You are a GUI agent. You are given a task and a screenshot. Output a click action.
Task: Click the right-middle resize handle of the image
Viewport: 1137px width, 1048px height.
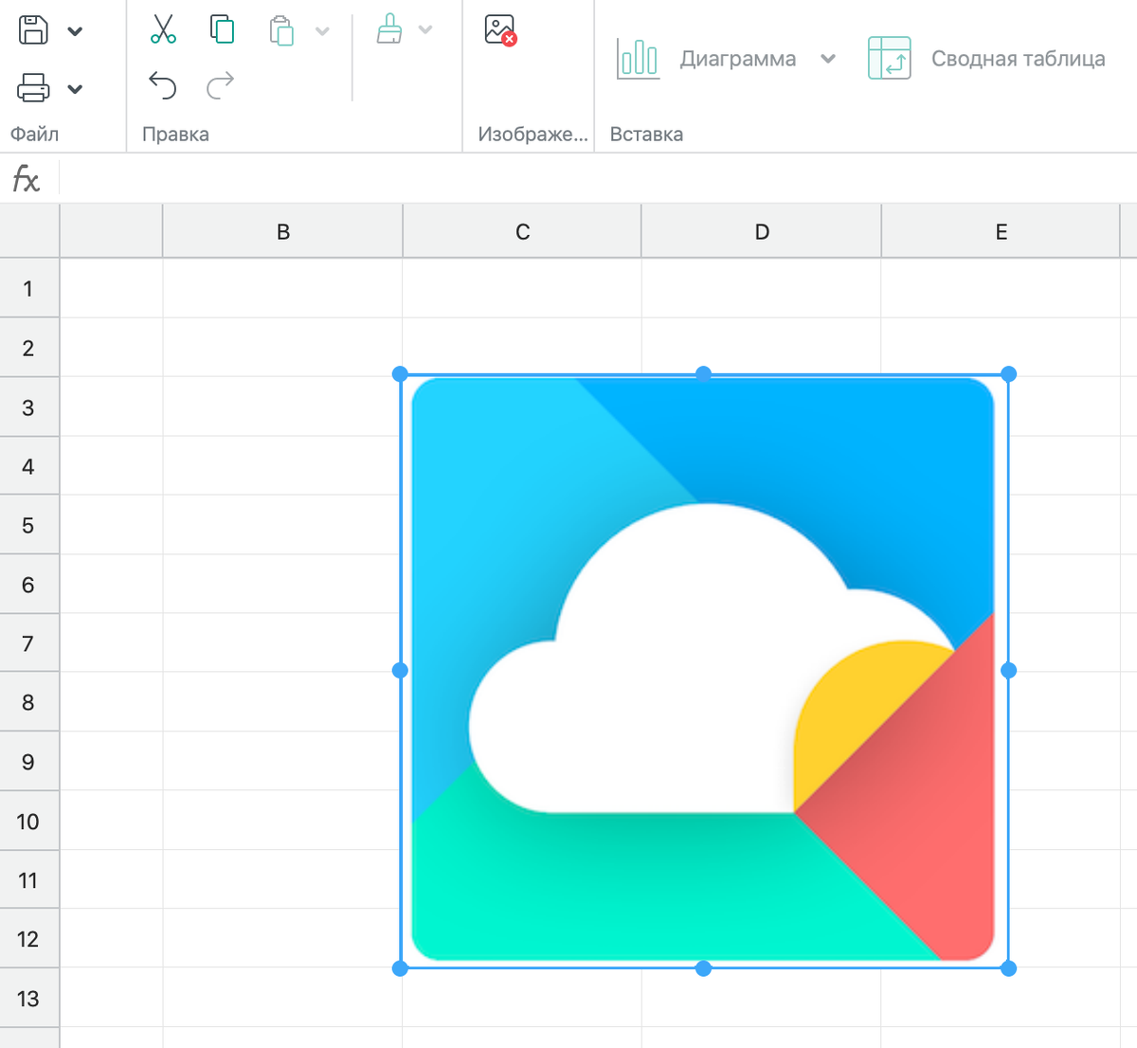click(1008, 671)
